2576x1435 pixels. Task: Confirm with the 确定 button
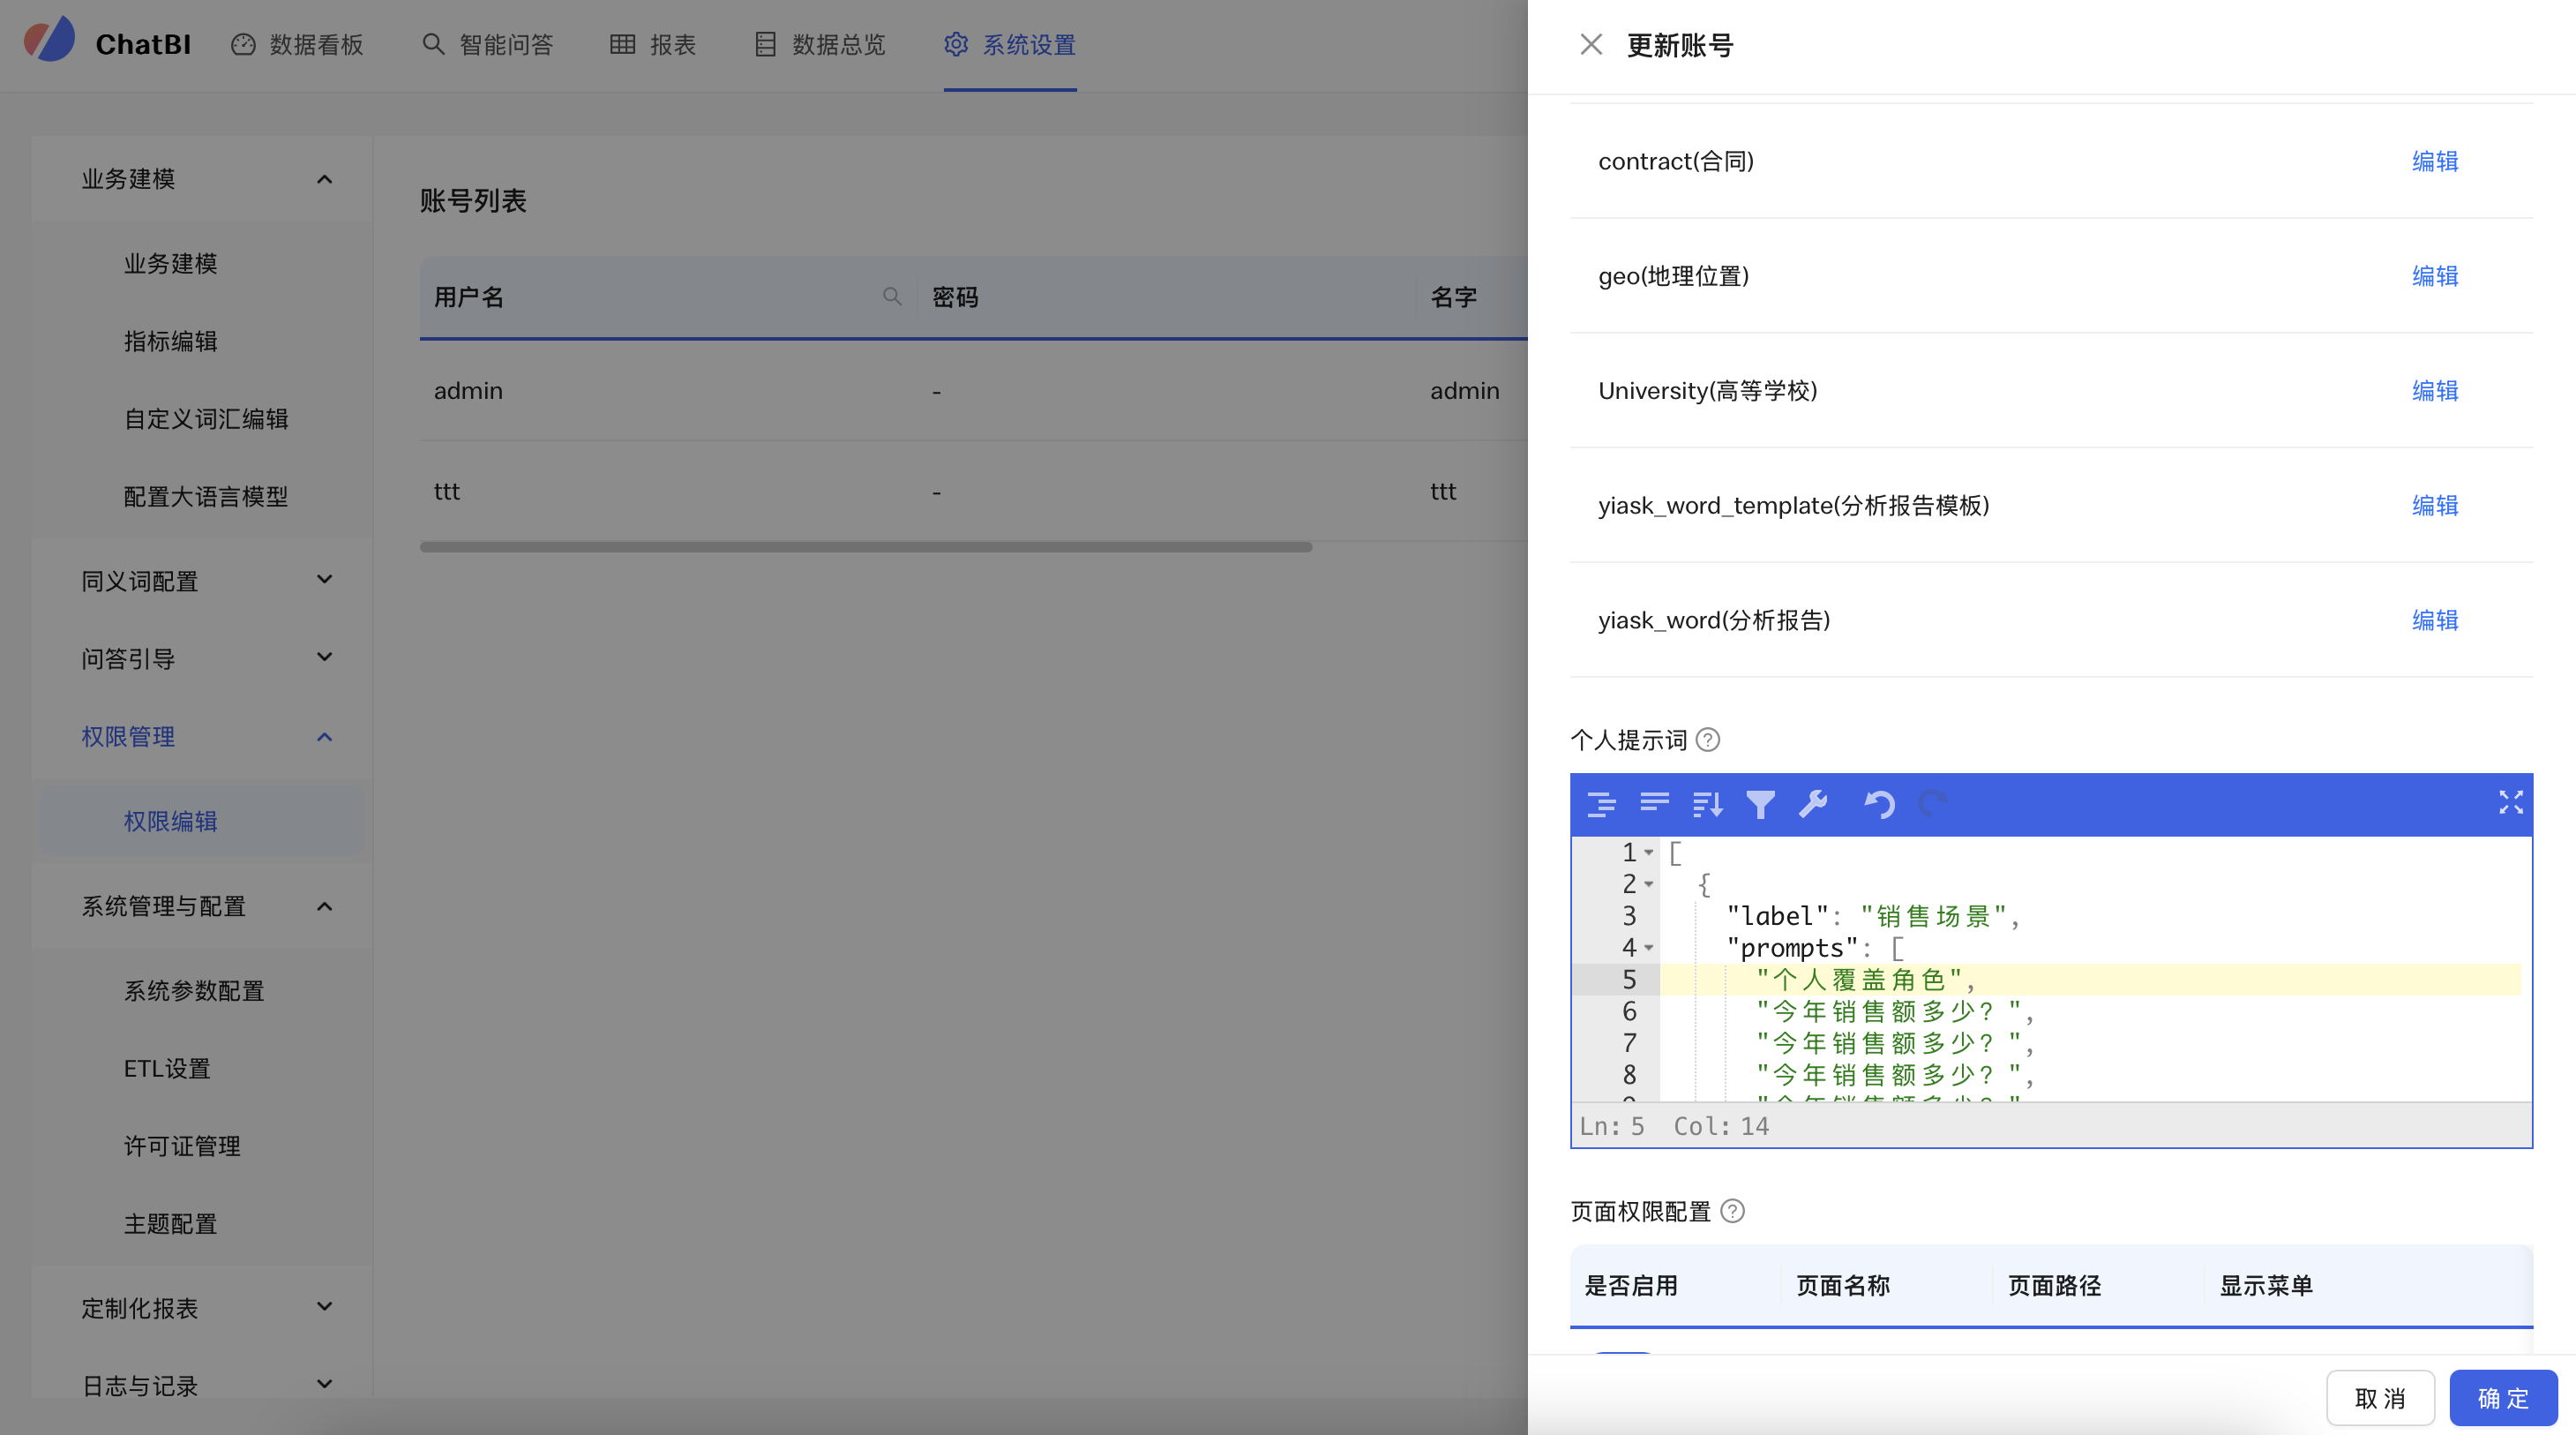point(2502,1398)
